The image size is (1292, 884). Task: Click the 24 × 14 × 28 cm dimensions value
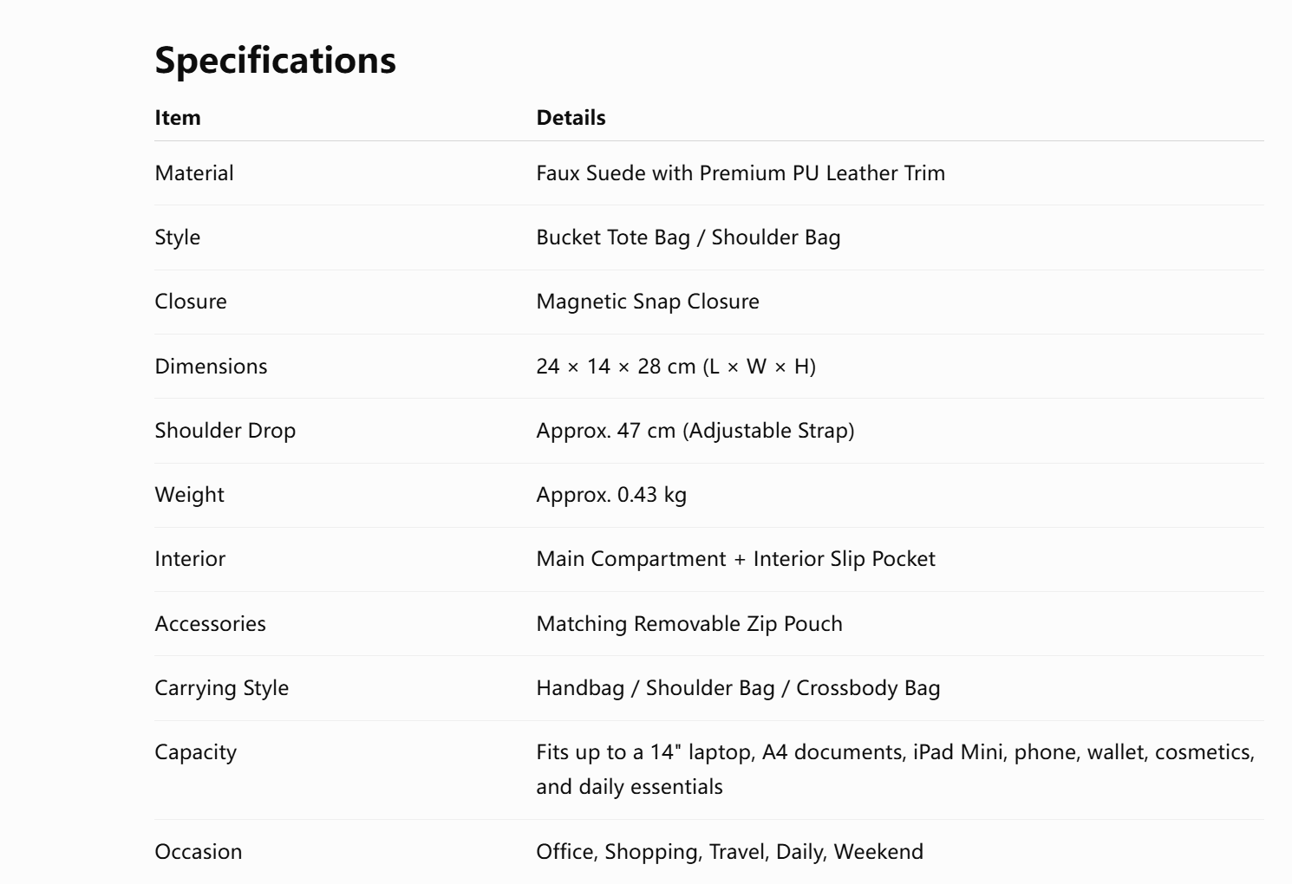pos(675,367)
